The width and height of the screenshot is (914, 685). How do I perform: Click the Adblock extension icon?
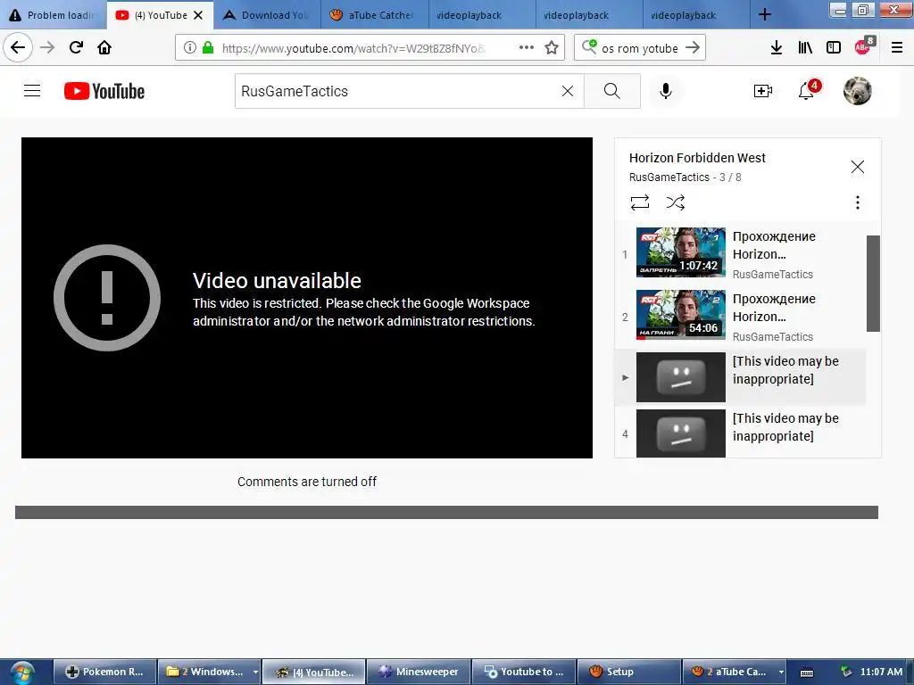[x=864, y=46]
